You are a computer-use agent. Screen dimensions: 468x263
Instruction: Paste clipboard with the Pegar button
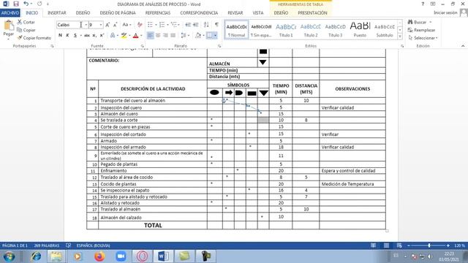(8, 30)
